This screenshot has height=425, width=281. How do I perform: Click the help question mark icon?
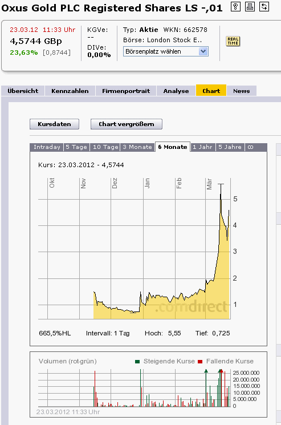235,6
